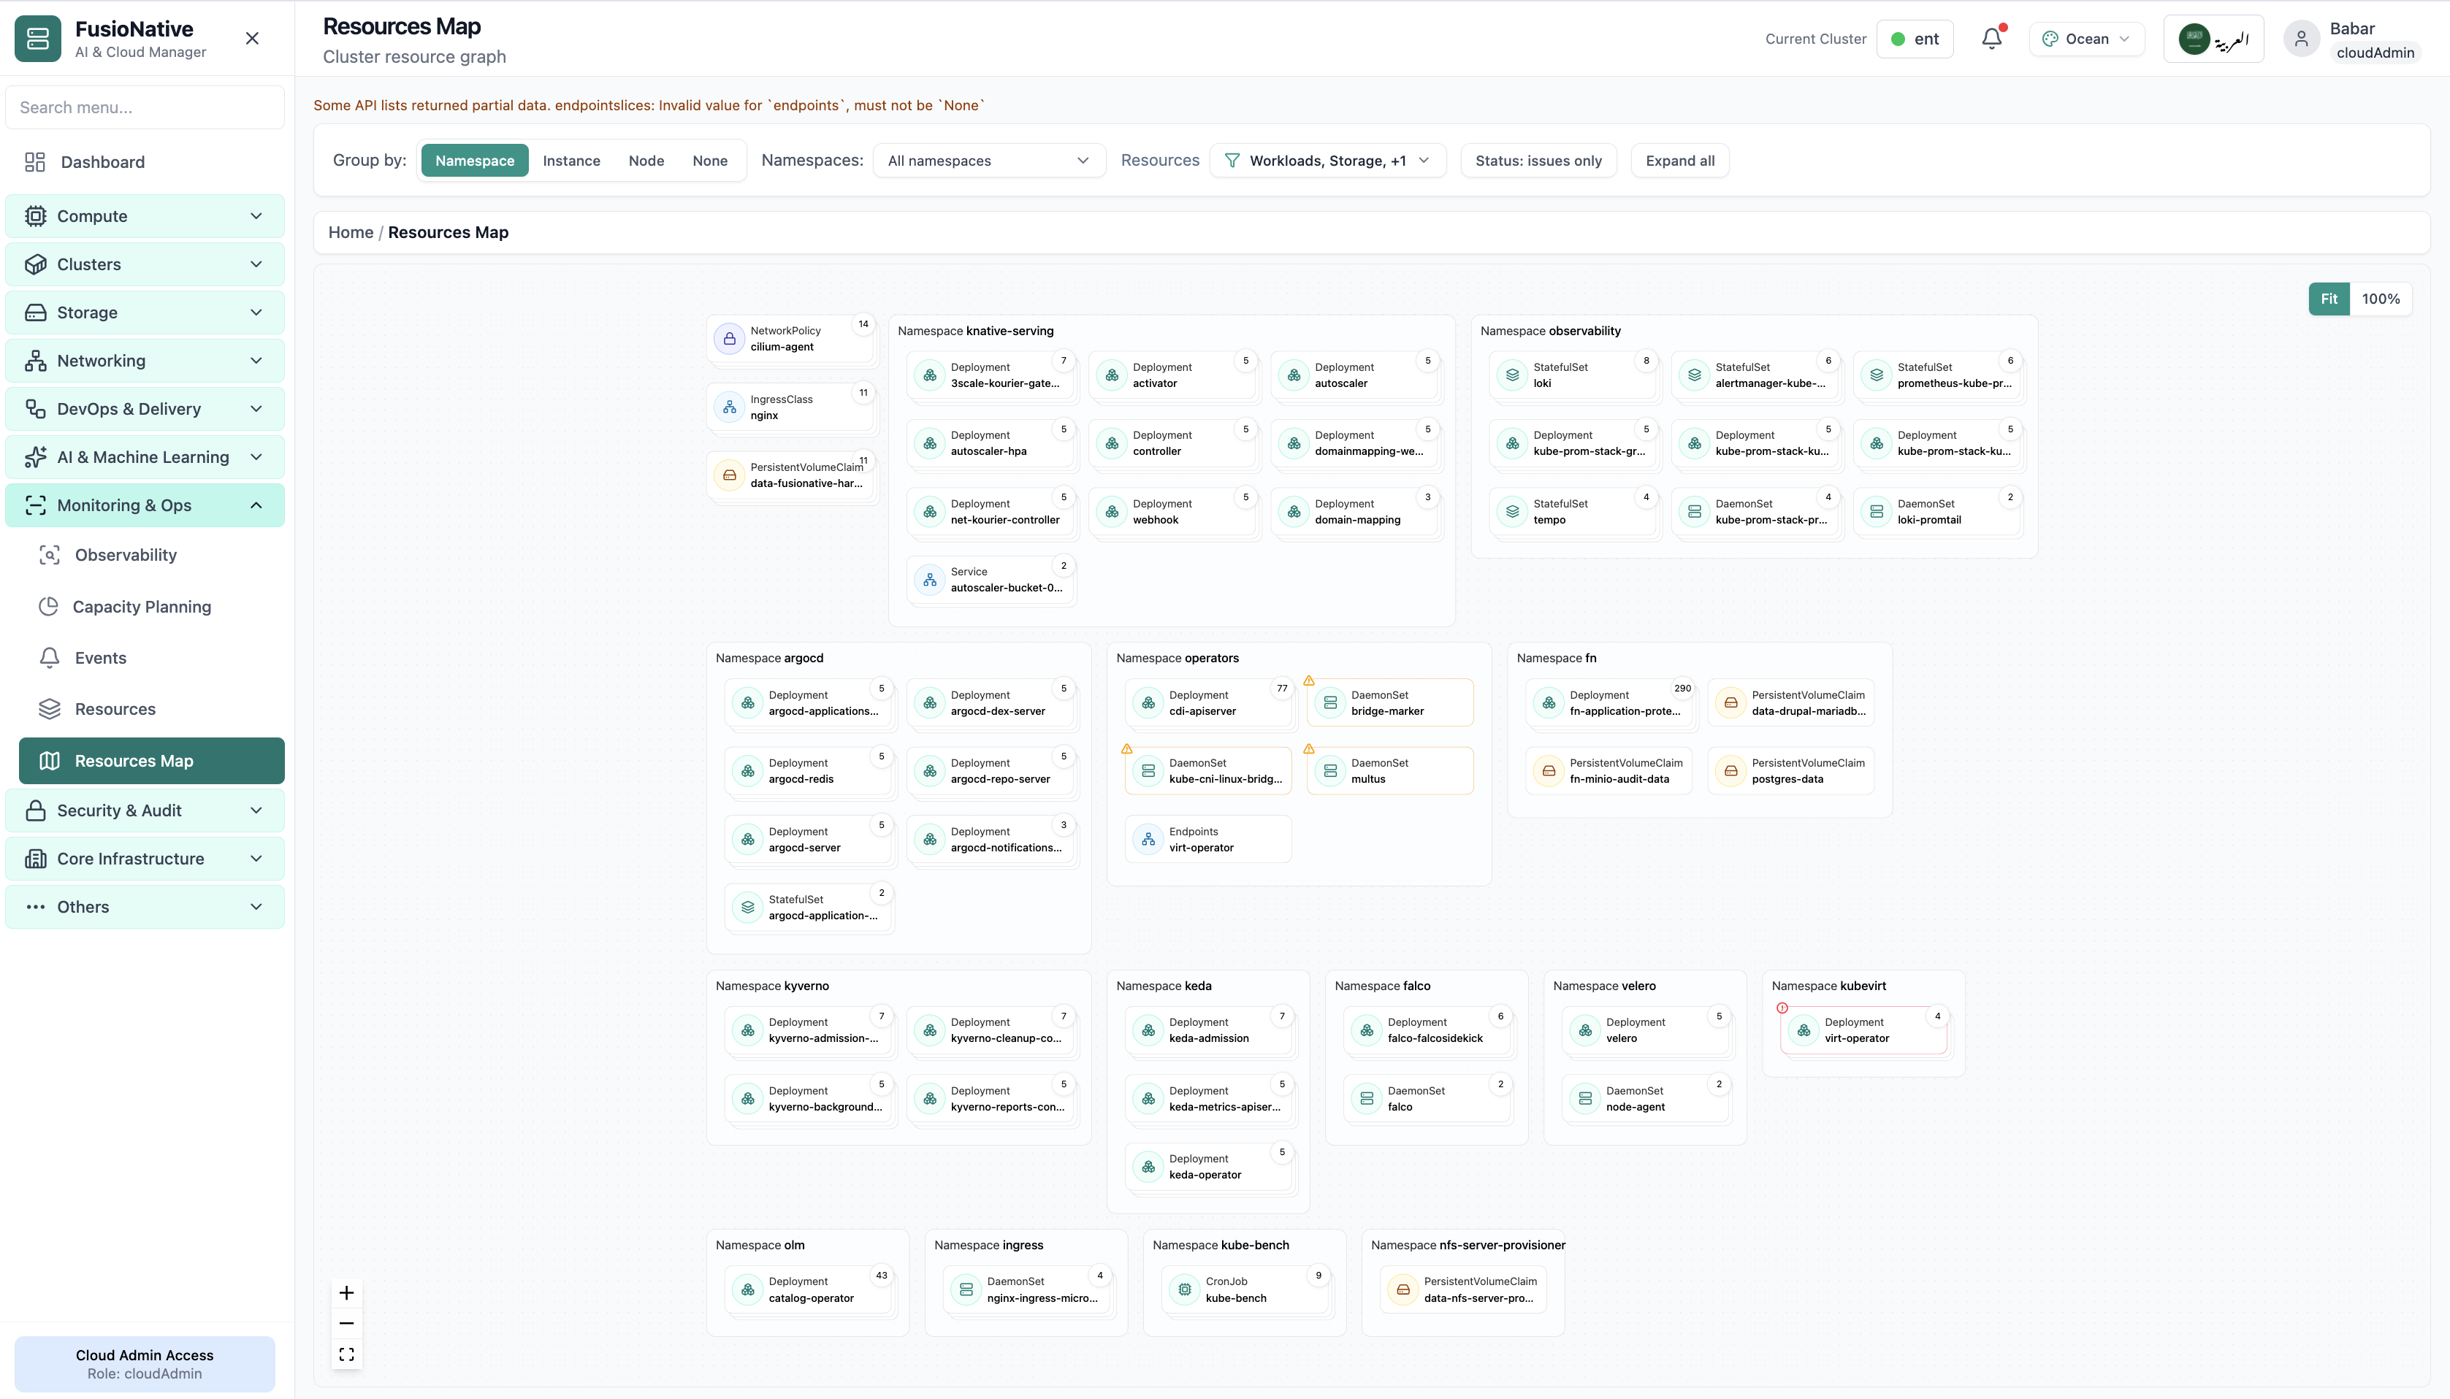This screenshot has height=1399, width=2450.
Task: Open the All namespaces dropdown
Action: (988, 161)
